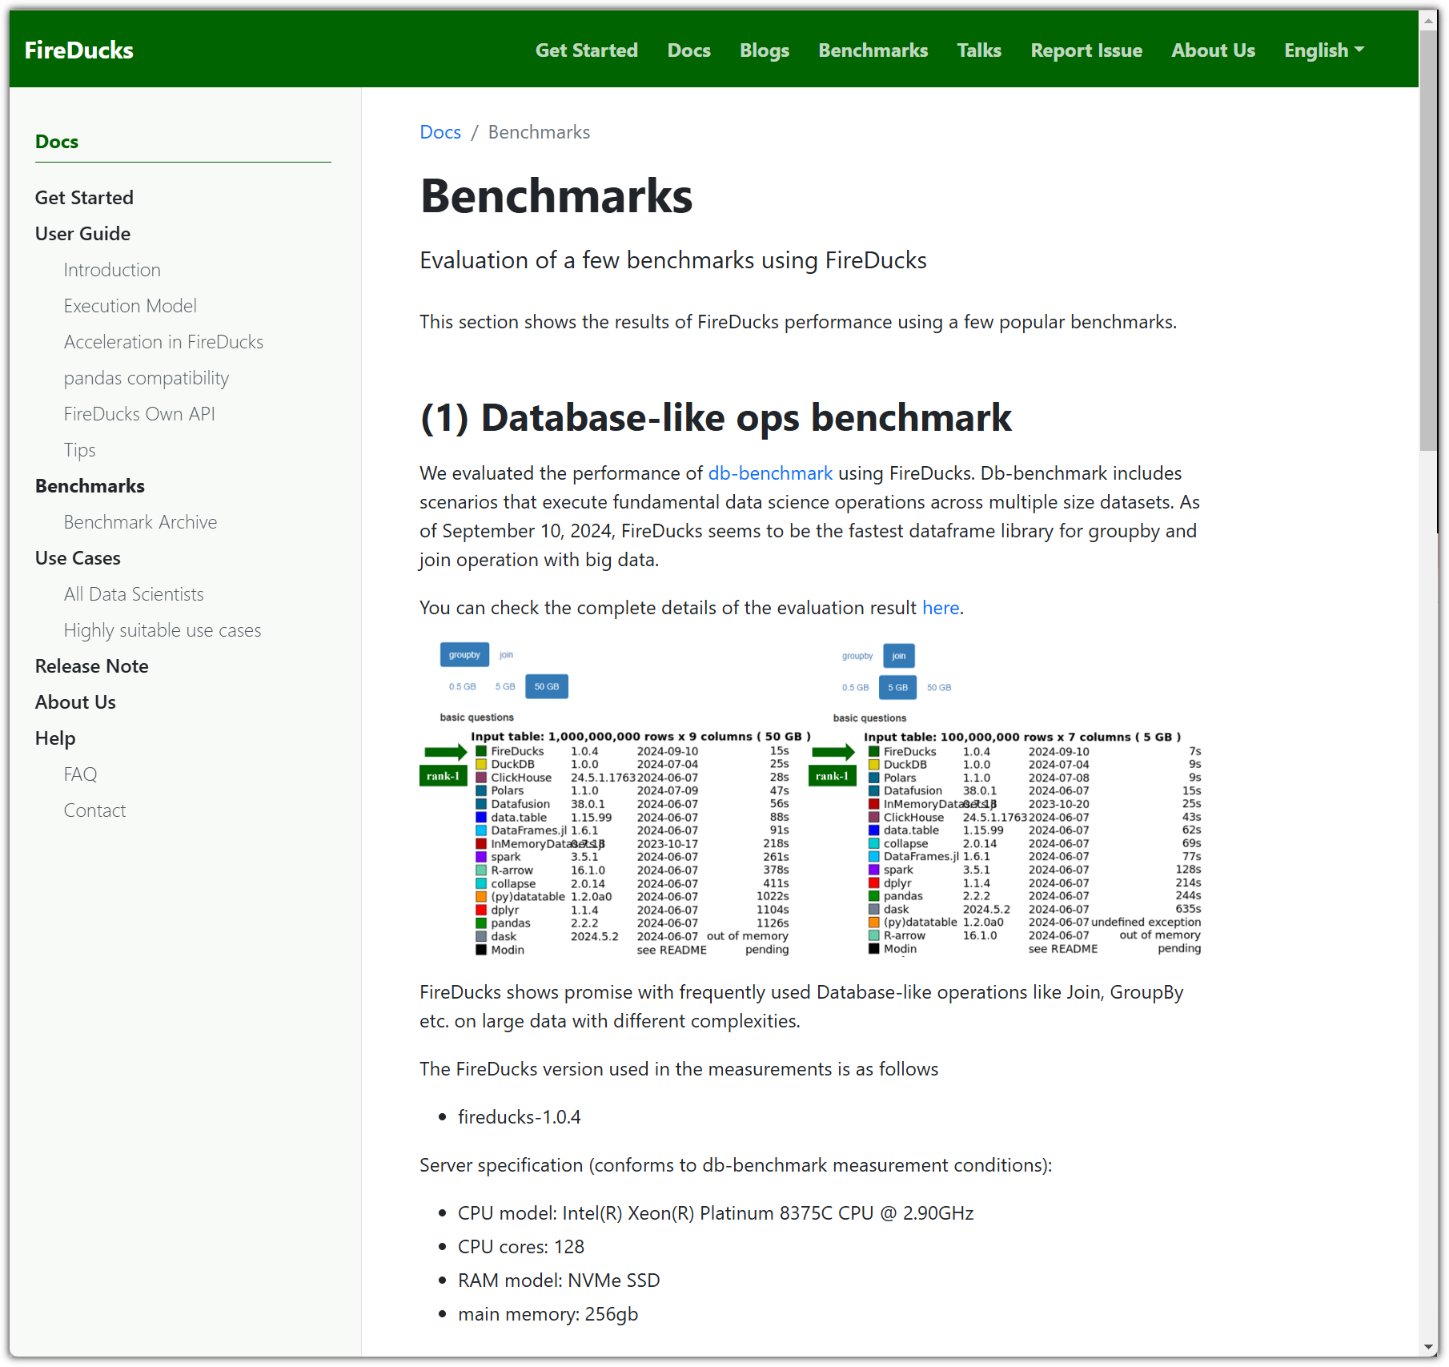Open Contact in sidebar
This screenshot has width=1449, height=1367.
pyautogui.click(x=94, y=810)
